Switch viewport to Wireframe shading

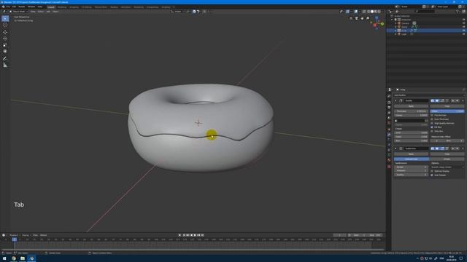[368, 12]
